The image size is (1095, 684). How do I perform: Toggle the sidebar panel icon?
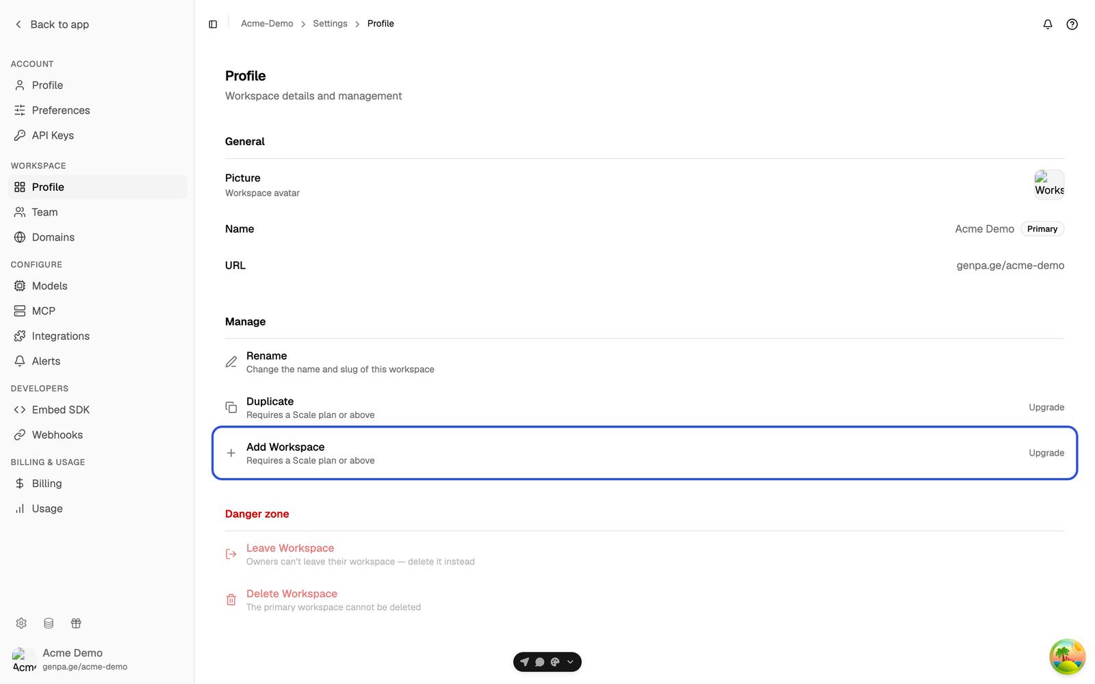[213, 24]
